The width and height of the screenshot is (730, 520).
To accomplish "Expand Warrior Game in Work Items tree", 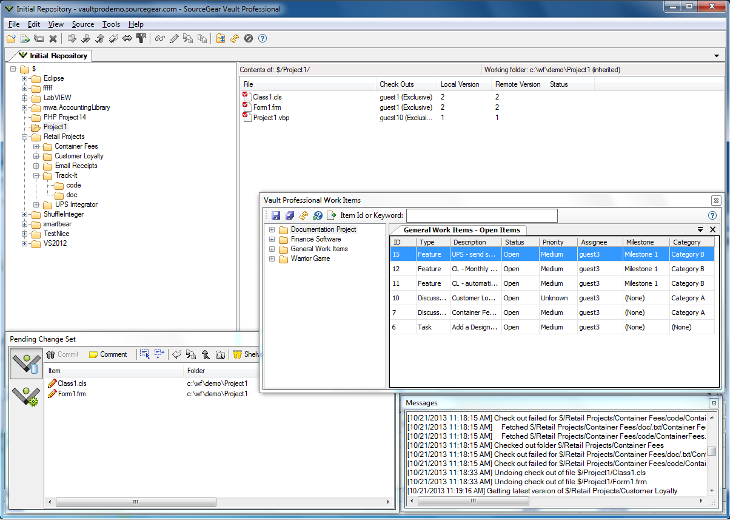I will point(272,259).
